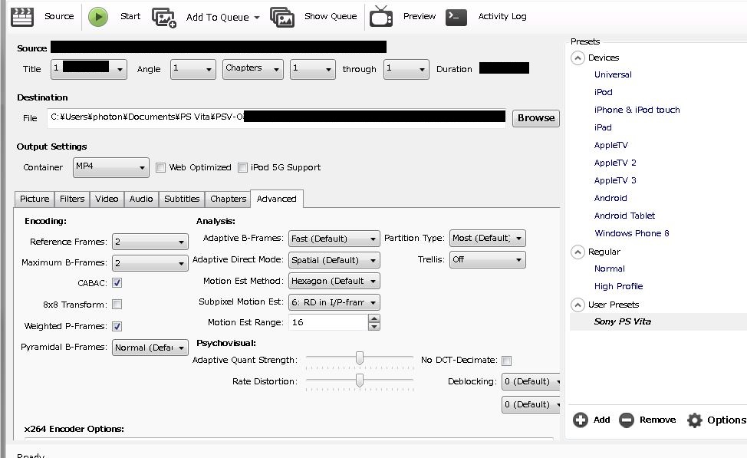Open the Partition Type dropdown
This screenshot has height=458, width=747.
[487, 239]
